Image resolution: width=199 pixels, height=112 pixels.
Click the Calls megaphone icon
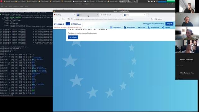click(x=139, y=27)
